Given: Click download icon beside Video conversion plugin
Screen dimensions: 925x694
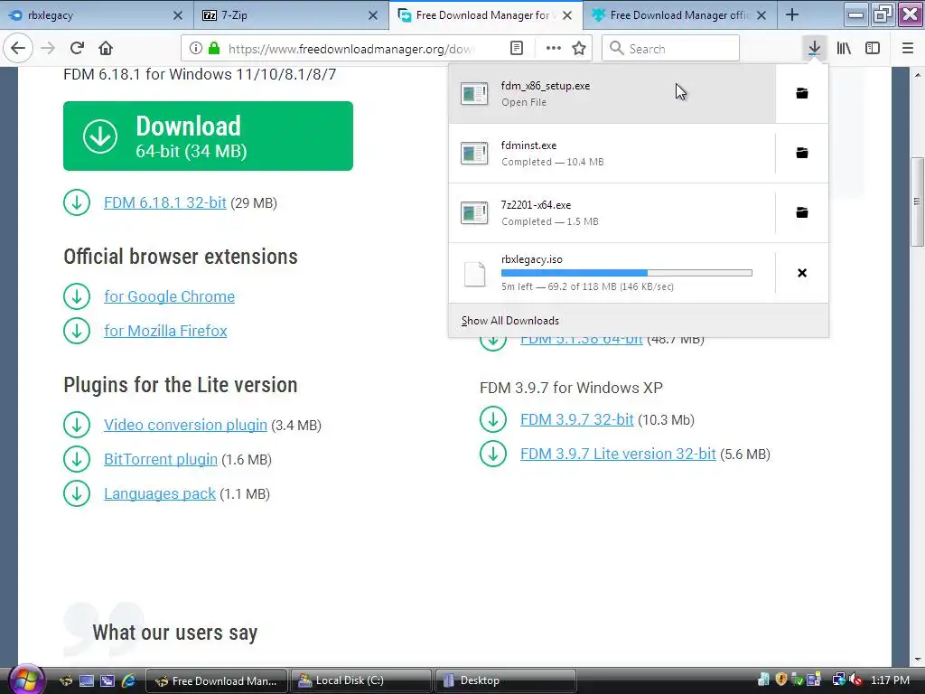Looking at the screenshot, I should 77,425.
